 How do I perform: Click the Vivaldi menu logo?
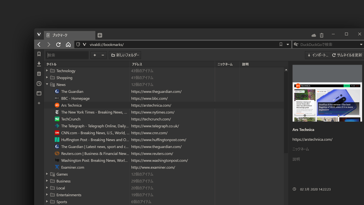tap(39, 34)
